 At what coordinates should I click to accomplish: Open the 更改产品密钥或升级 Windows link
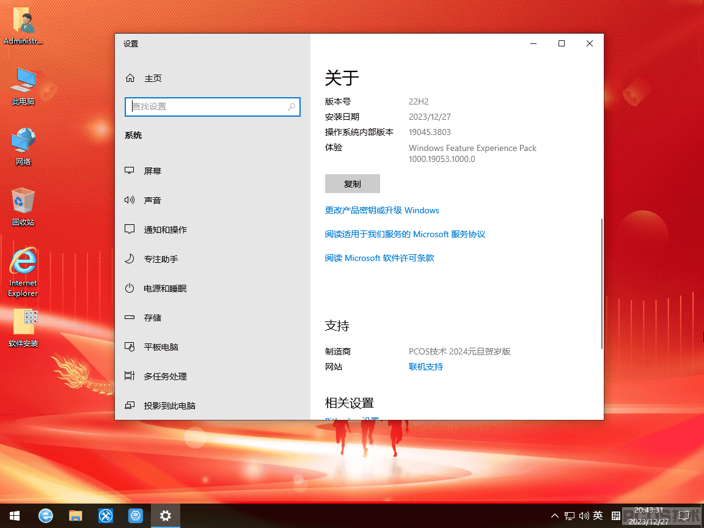coord(382,210)
